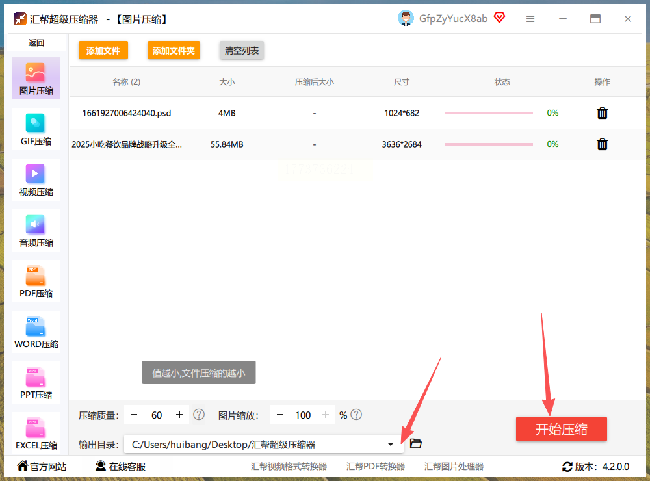Delete the 1661927006424040.psd row with trash icon
This screenshot has height=481, width=650.
(603, 113)
